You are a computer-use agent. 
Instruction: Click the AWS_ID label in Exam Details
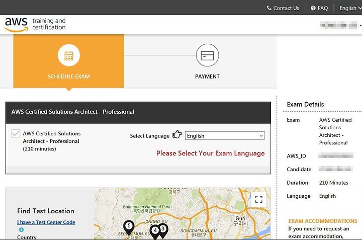pyautogui.click(x=296, y=156)
